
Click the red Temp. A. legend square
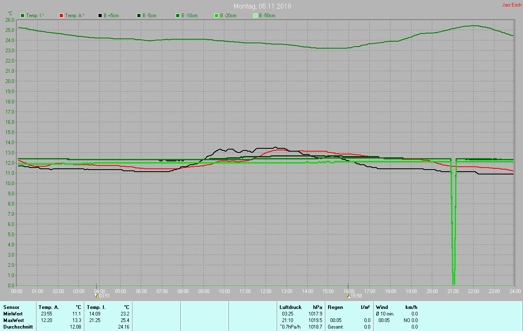(x=61, y=16)
